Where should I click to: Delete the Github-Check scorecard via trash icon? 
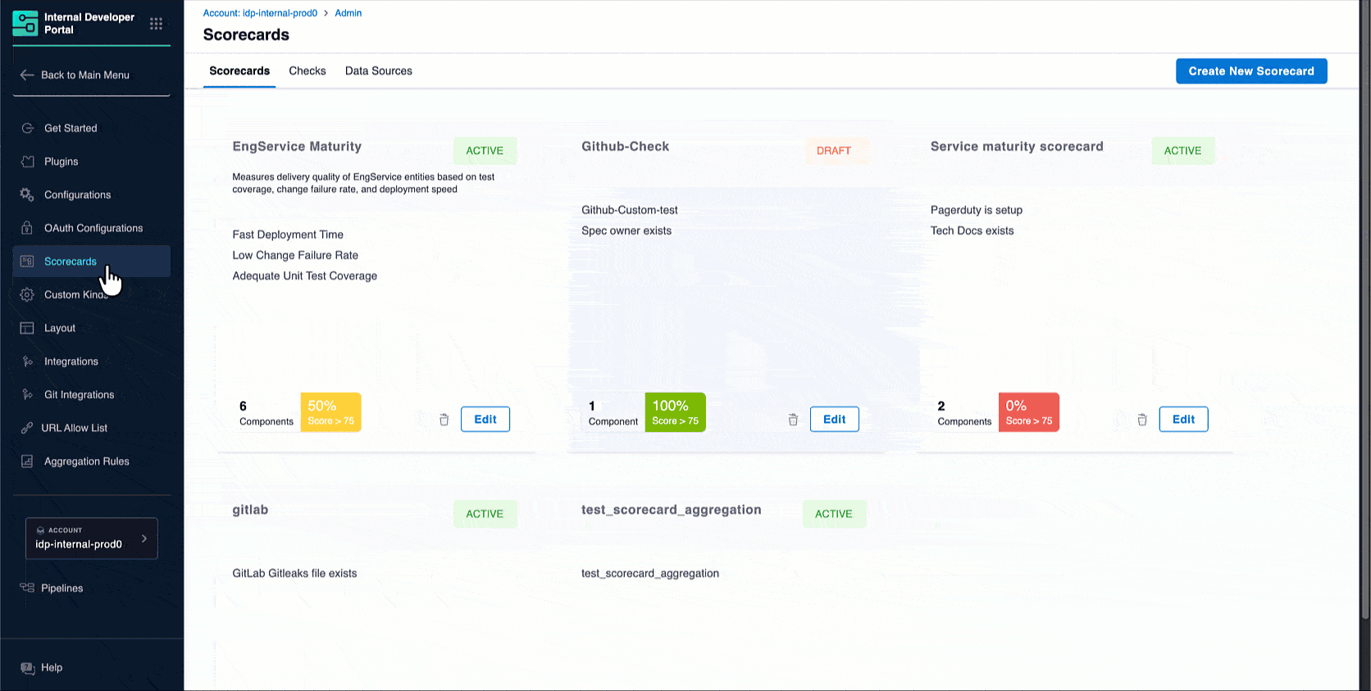[x=793, y=420]
